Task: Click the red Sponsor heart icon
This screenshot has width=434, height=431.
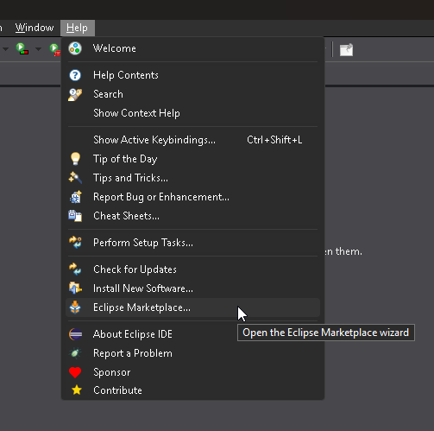Action: click(x=75, y=372)
